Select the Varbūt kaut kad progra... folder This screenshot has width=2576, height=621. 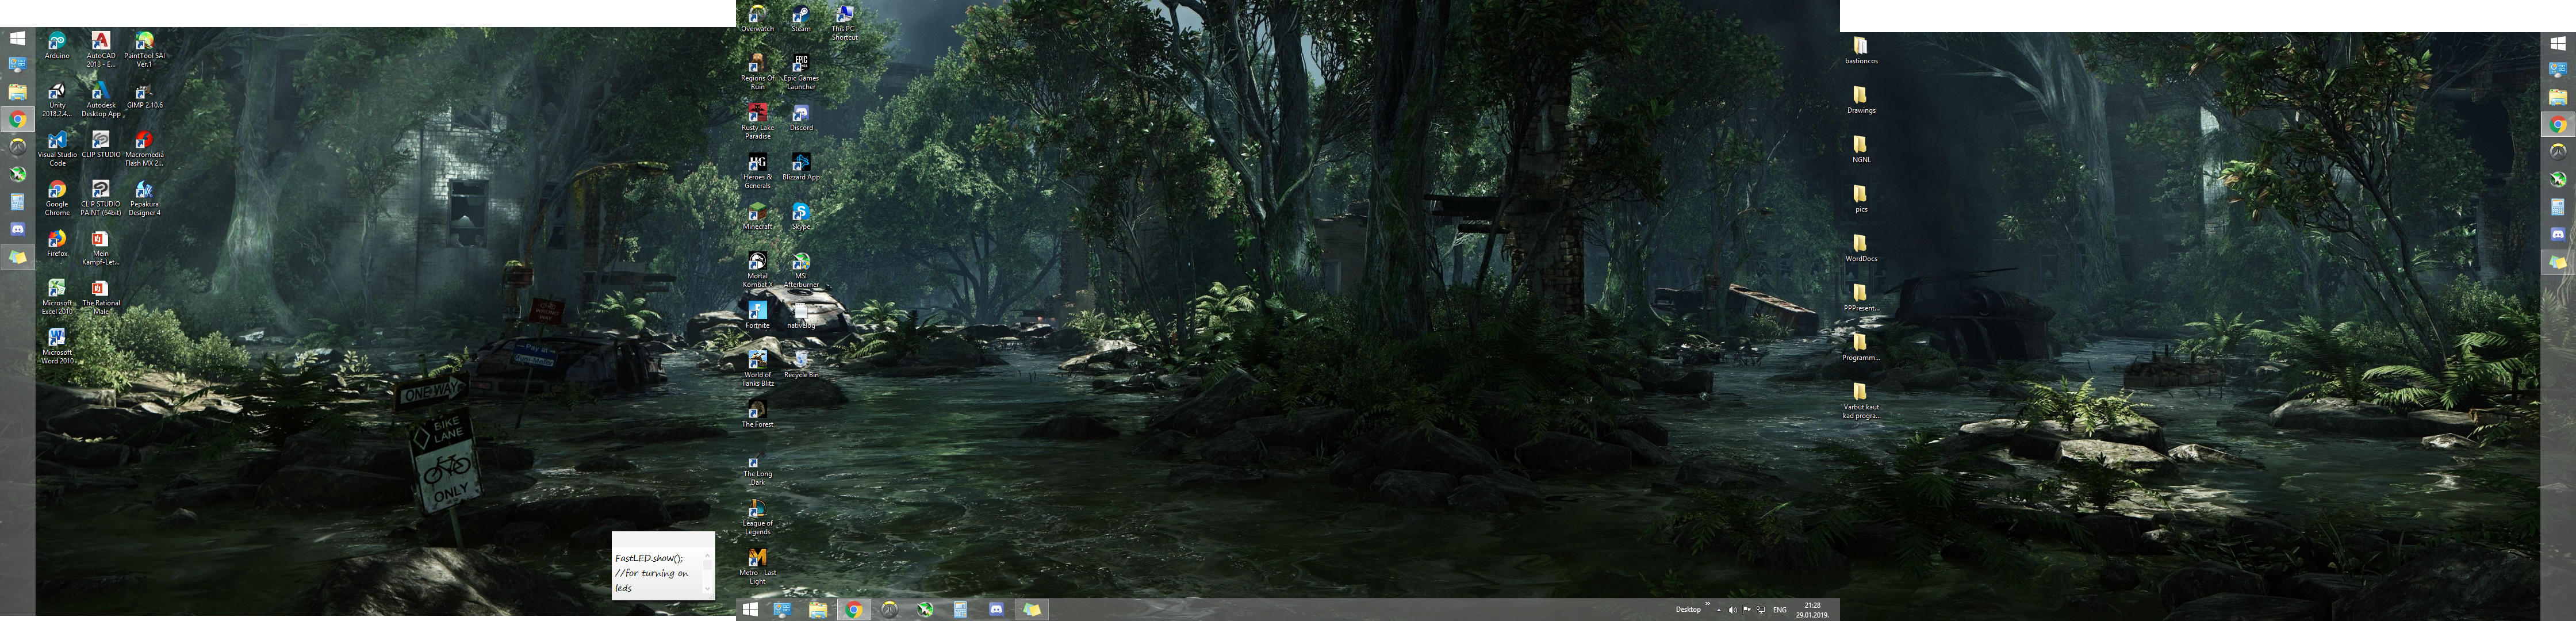click(x=1860, y=401)
